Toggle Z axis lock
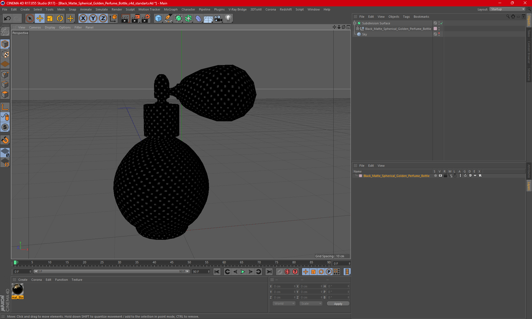Viewport: 532px width, 319px height. (x=103, y=19)
